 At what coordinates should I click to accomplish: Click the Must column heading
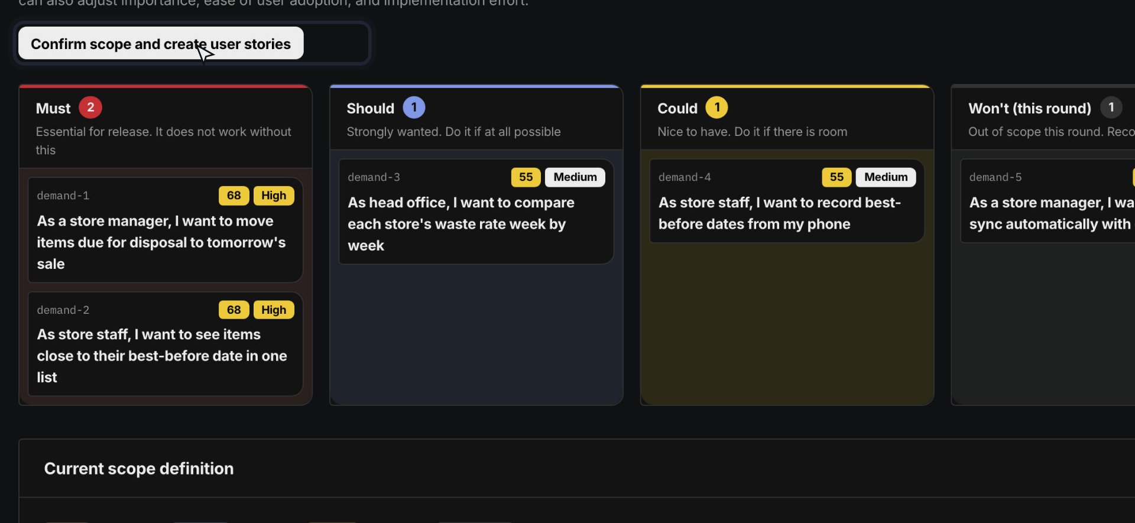tap(53, 108)
